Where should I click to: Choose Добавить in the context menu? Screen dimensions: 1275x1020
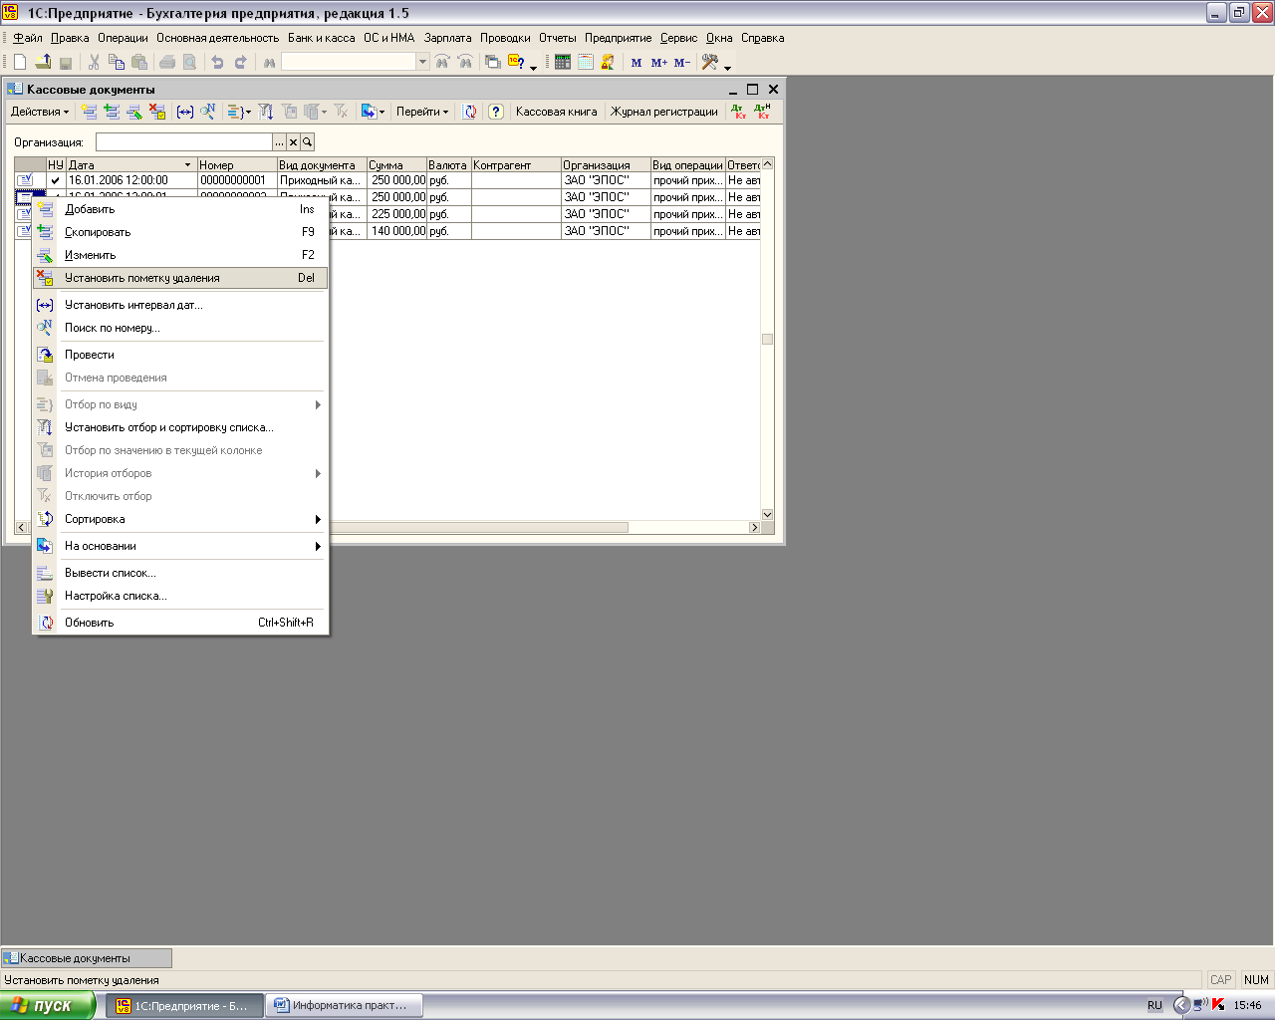pyautogui.click(x=179, y=209)
